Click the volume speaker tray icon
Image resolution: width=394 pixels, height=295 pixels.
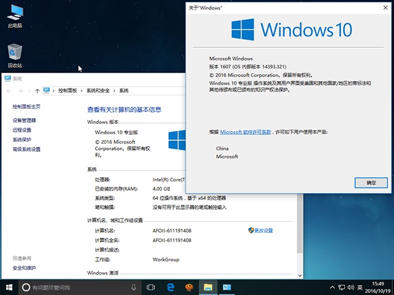[348, 287]
